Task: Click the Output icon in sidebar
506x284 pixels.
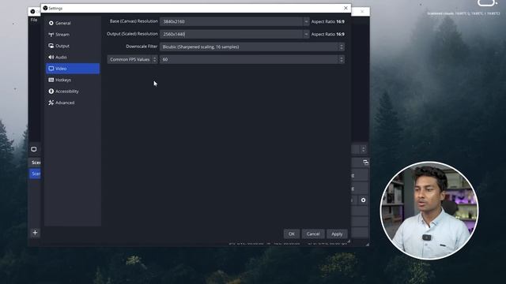Action: coord(51,46)
